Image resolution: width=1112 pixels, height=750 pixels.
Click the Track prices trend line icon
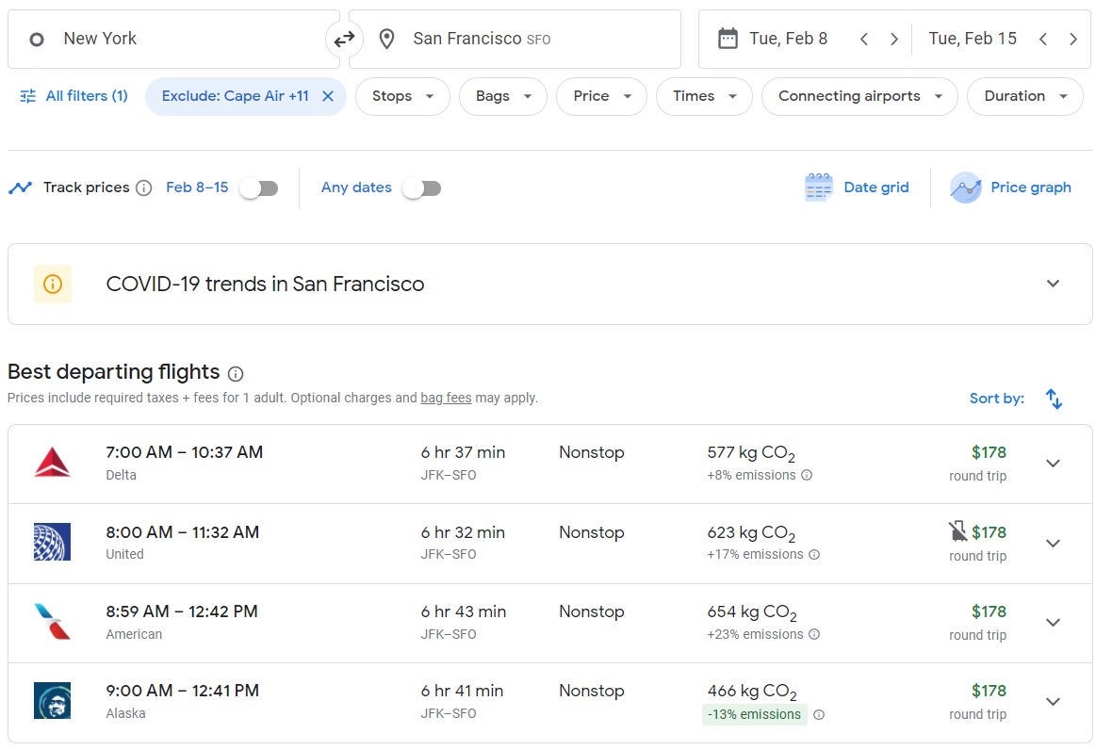coord(21,187)
